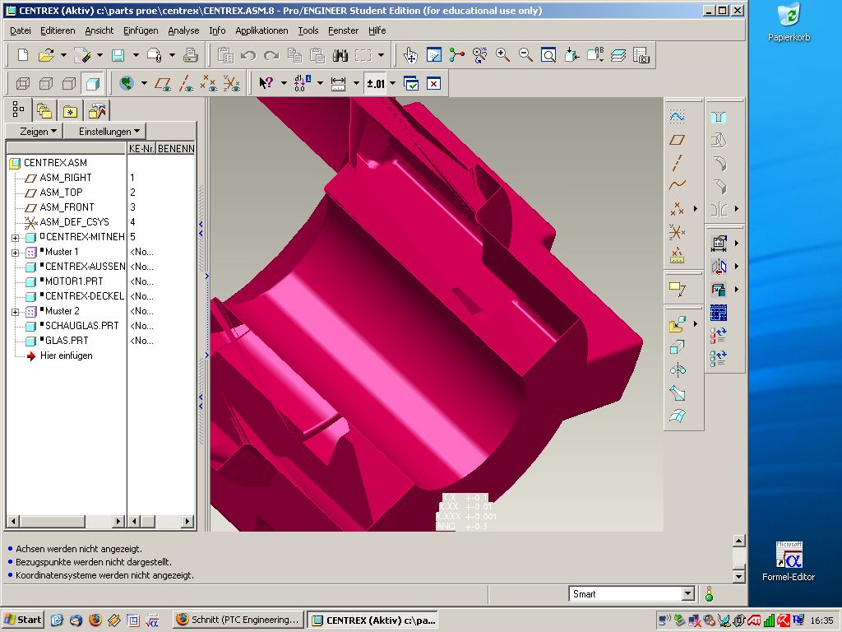Open Papierkorb on the desktop
This screenshot has width=842, height=632.
789,22
